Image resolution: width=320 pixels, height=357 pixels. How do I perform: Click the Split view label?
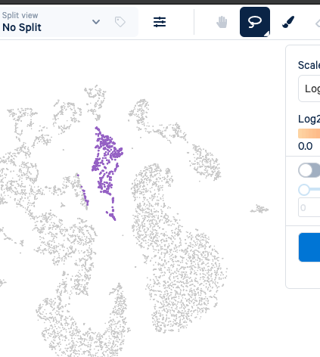(x=20, y=15)
